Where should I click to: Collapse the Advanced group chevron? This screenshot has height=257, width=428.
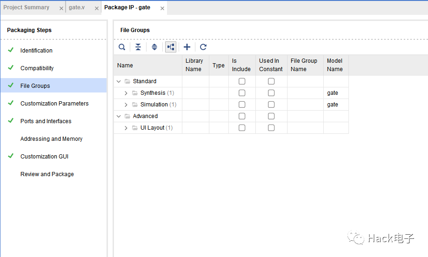(119, 116)
